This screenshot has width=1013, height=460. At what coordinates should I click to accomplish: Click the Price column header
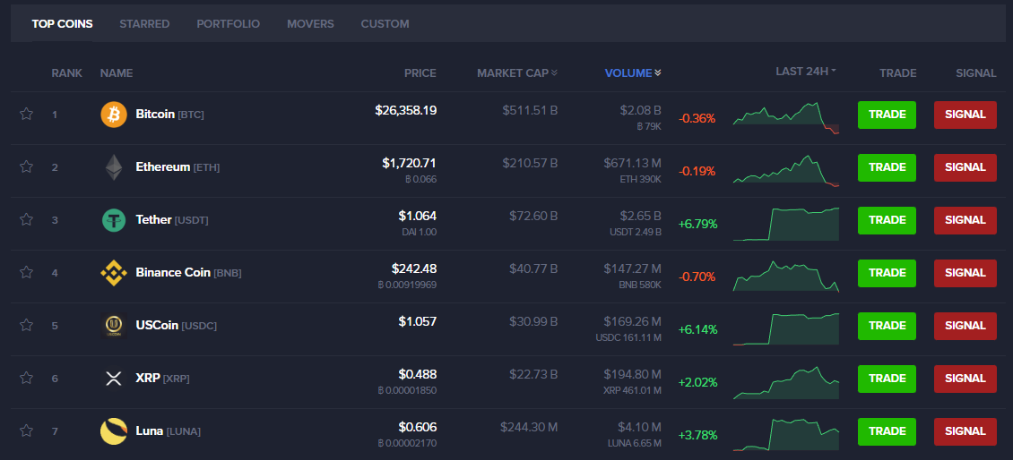(420, 72)
